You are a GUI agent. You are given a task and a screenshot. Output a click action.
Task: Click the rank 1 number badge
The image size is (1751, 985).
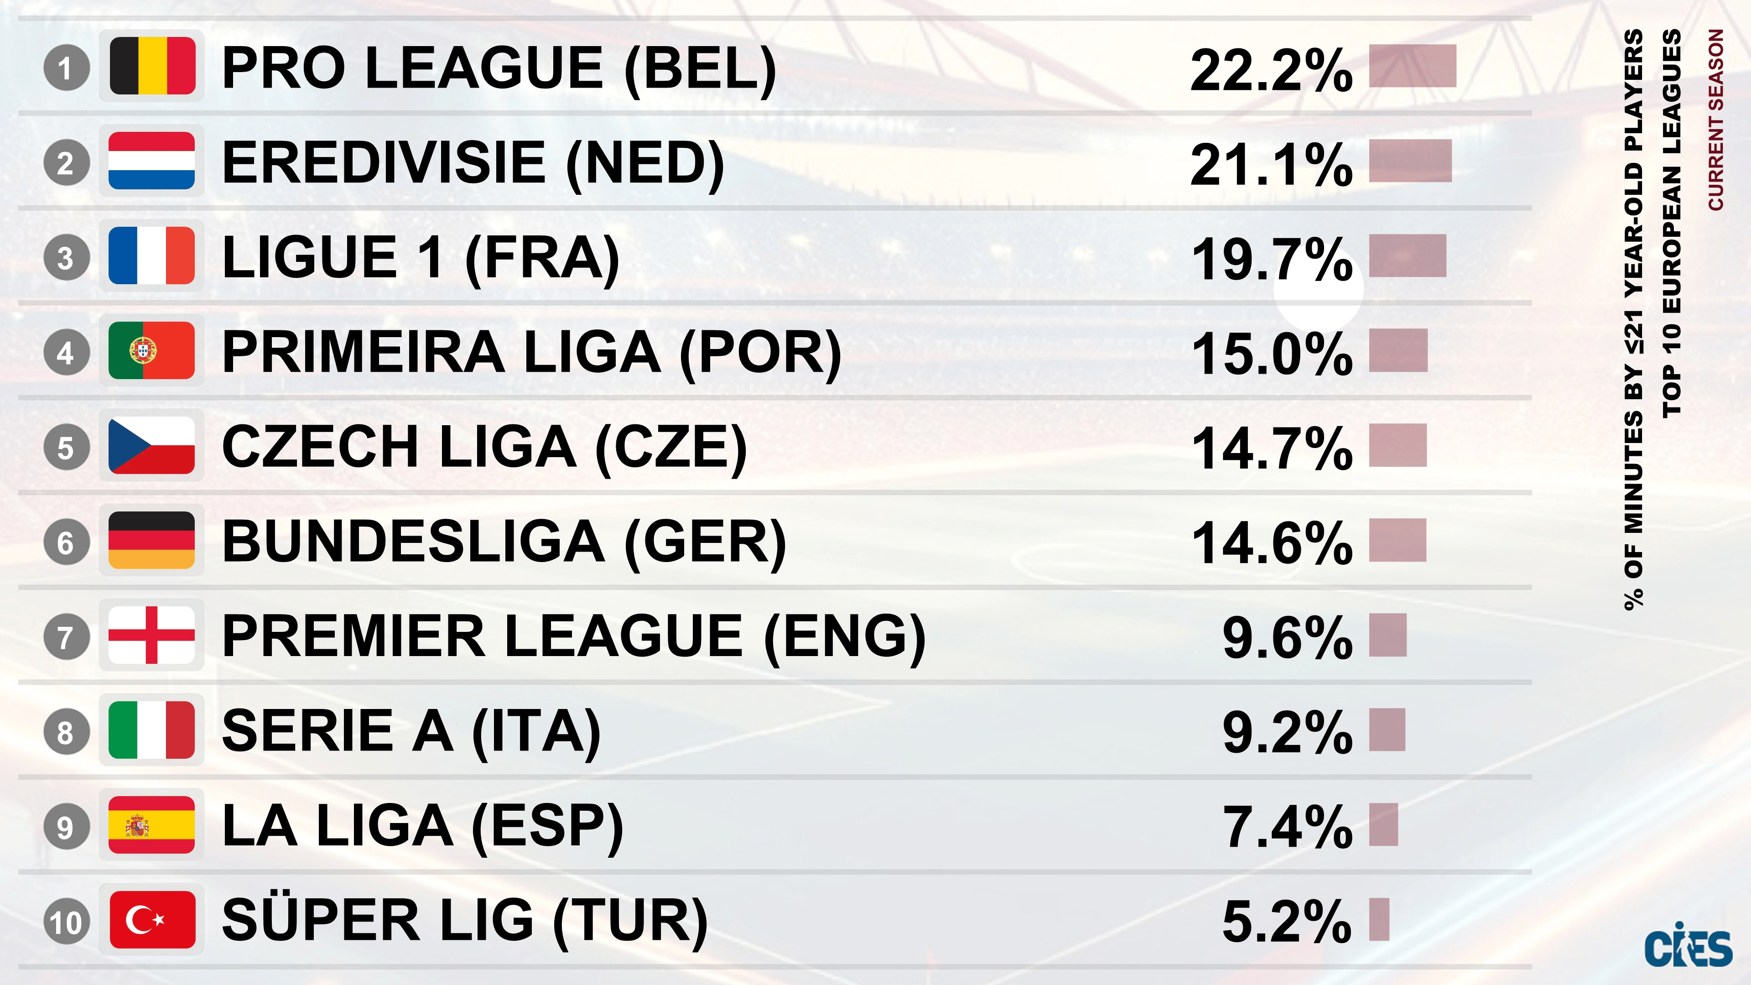click(x=66, y=68)
